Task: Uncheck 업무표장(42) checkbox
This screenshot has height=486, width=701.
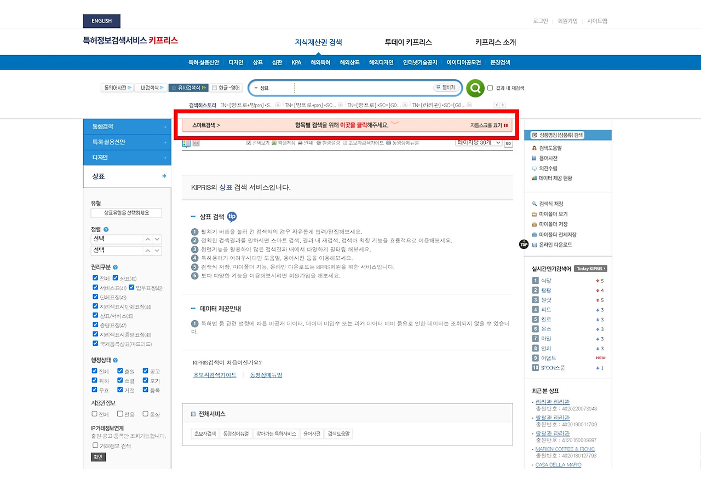Action: click(132, 287)
